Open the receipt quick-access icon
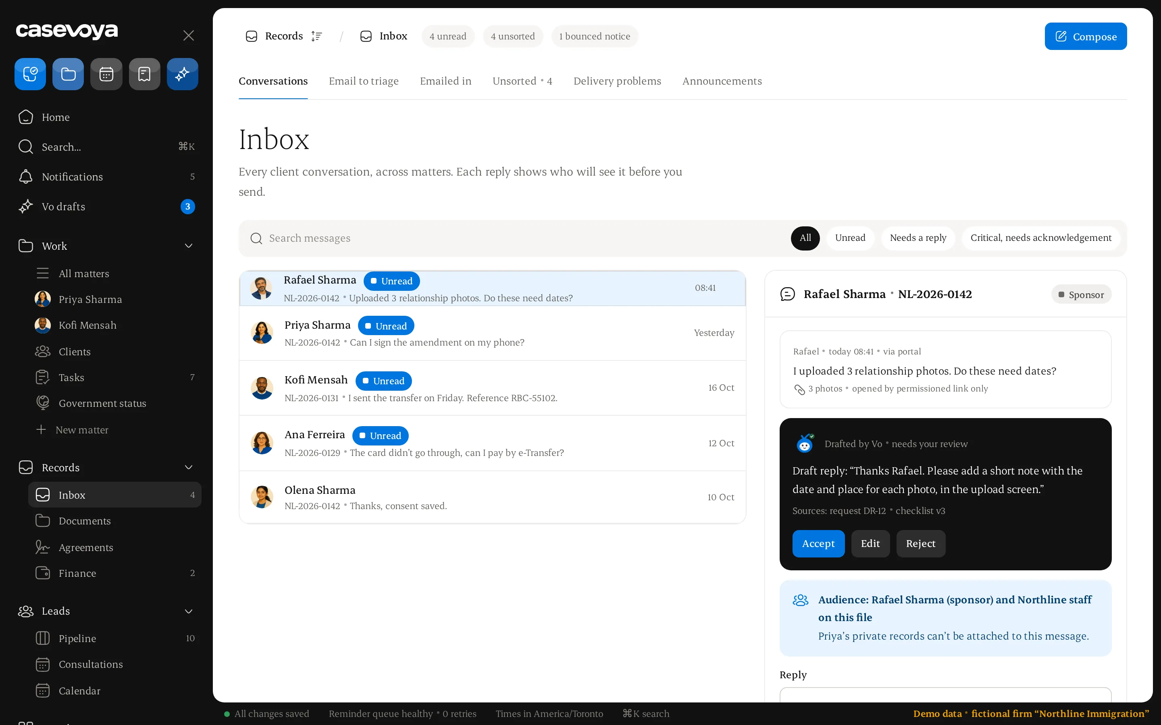This screenshot has width=1161, height=725. [144, 74]
